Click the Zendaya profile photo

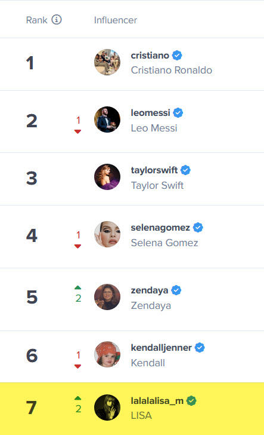[x=107, y=297]
